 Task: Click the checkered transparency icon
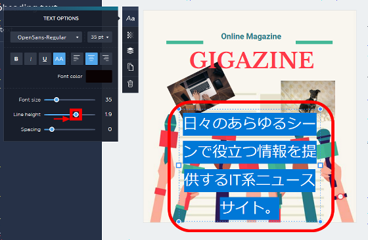130,35
